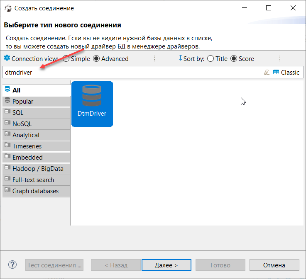Click the Connection view gear icon

pos(7,58)
